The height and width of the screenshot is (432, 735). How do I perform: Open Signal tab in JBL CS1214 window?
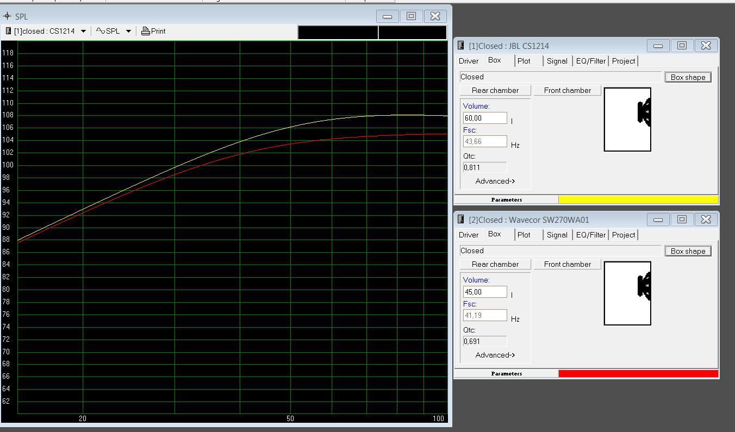tap(557, 61)
